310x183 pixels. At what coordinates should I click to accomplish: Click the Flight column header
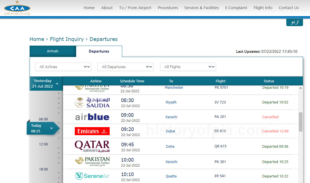220,81
